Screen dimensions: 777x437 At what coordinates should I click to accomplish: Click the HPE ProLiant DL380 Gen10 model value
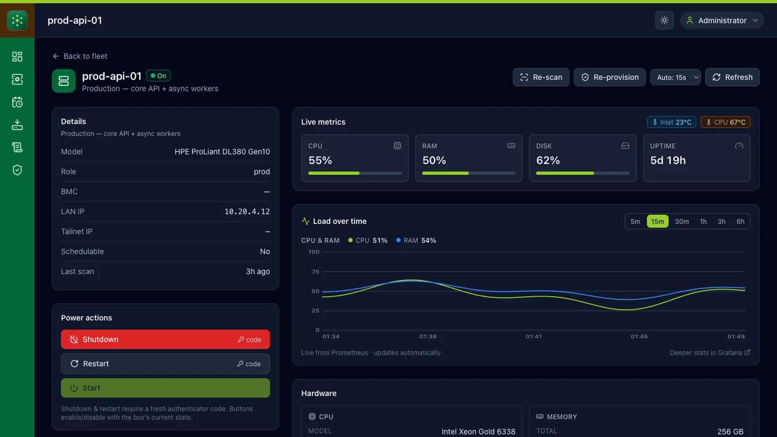[222, 151]
